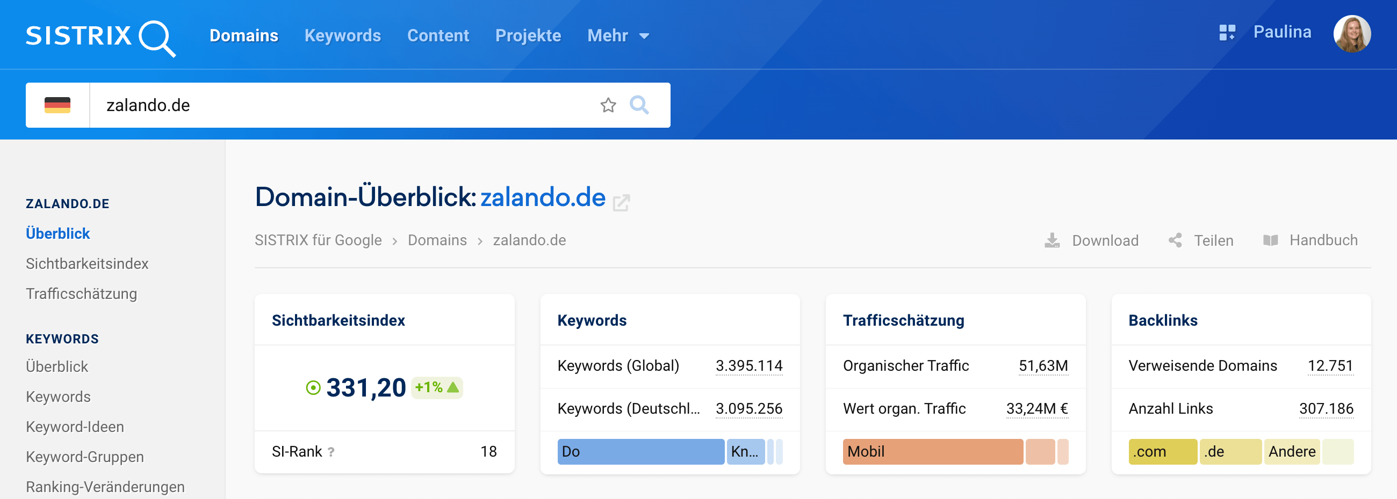
Task: Click the Domains breadcrumb link
Action: 436,240
